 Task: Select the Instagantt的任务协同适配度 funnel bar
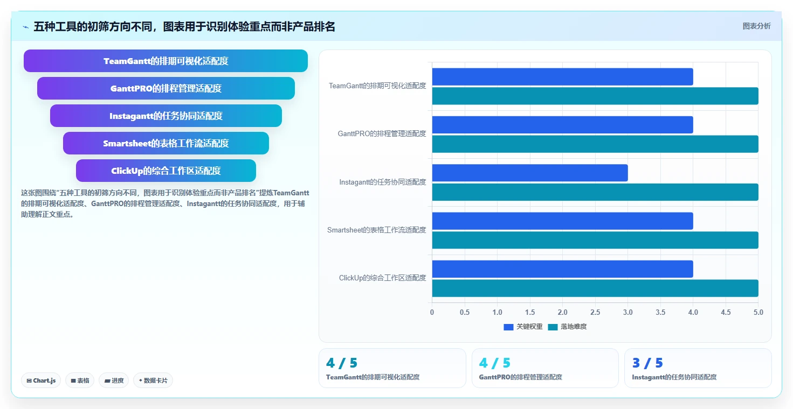pyautogui.click(x=166, y=116)
